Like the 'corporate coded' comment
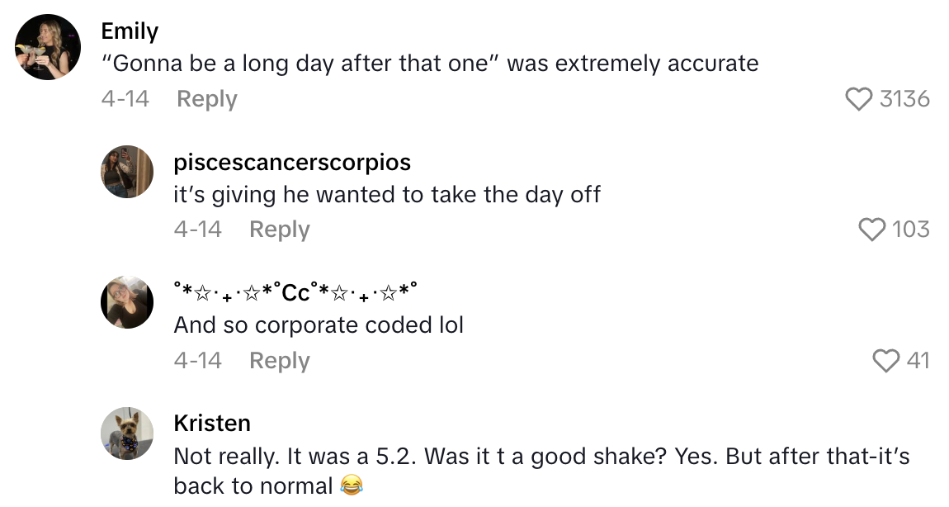This screenshot has width=949, height=507. (x=885, y=361)
